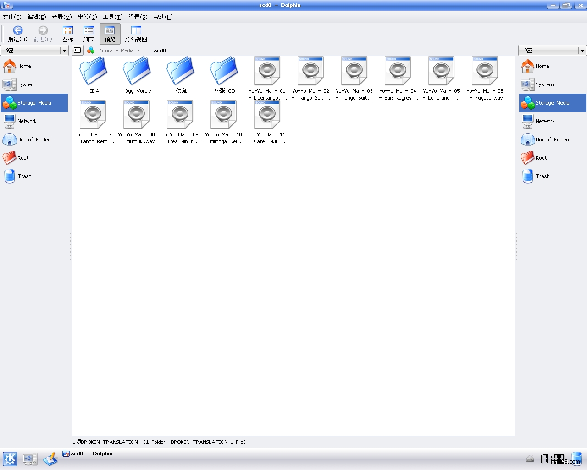Viewport: 587px width, 470px height.
Task: Open the Ogg Vorbis folder
Action: coord(138,73)
